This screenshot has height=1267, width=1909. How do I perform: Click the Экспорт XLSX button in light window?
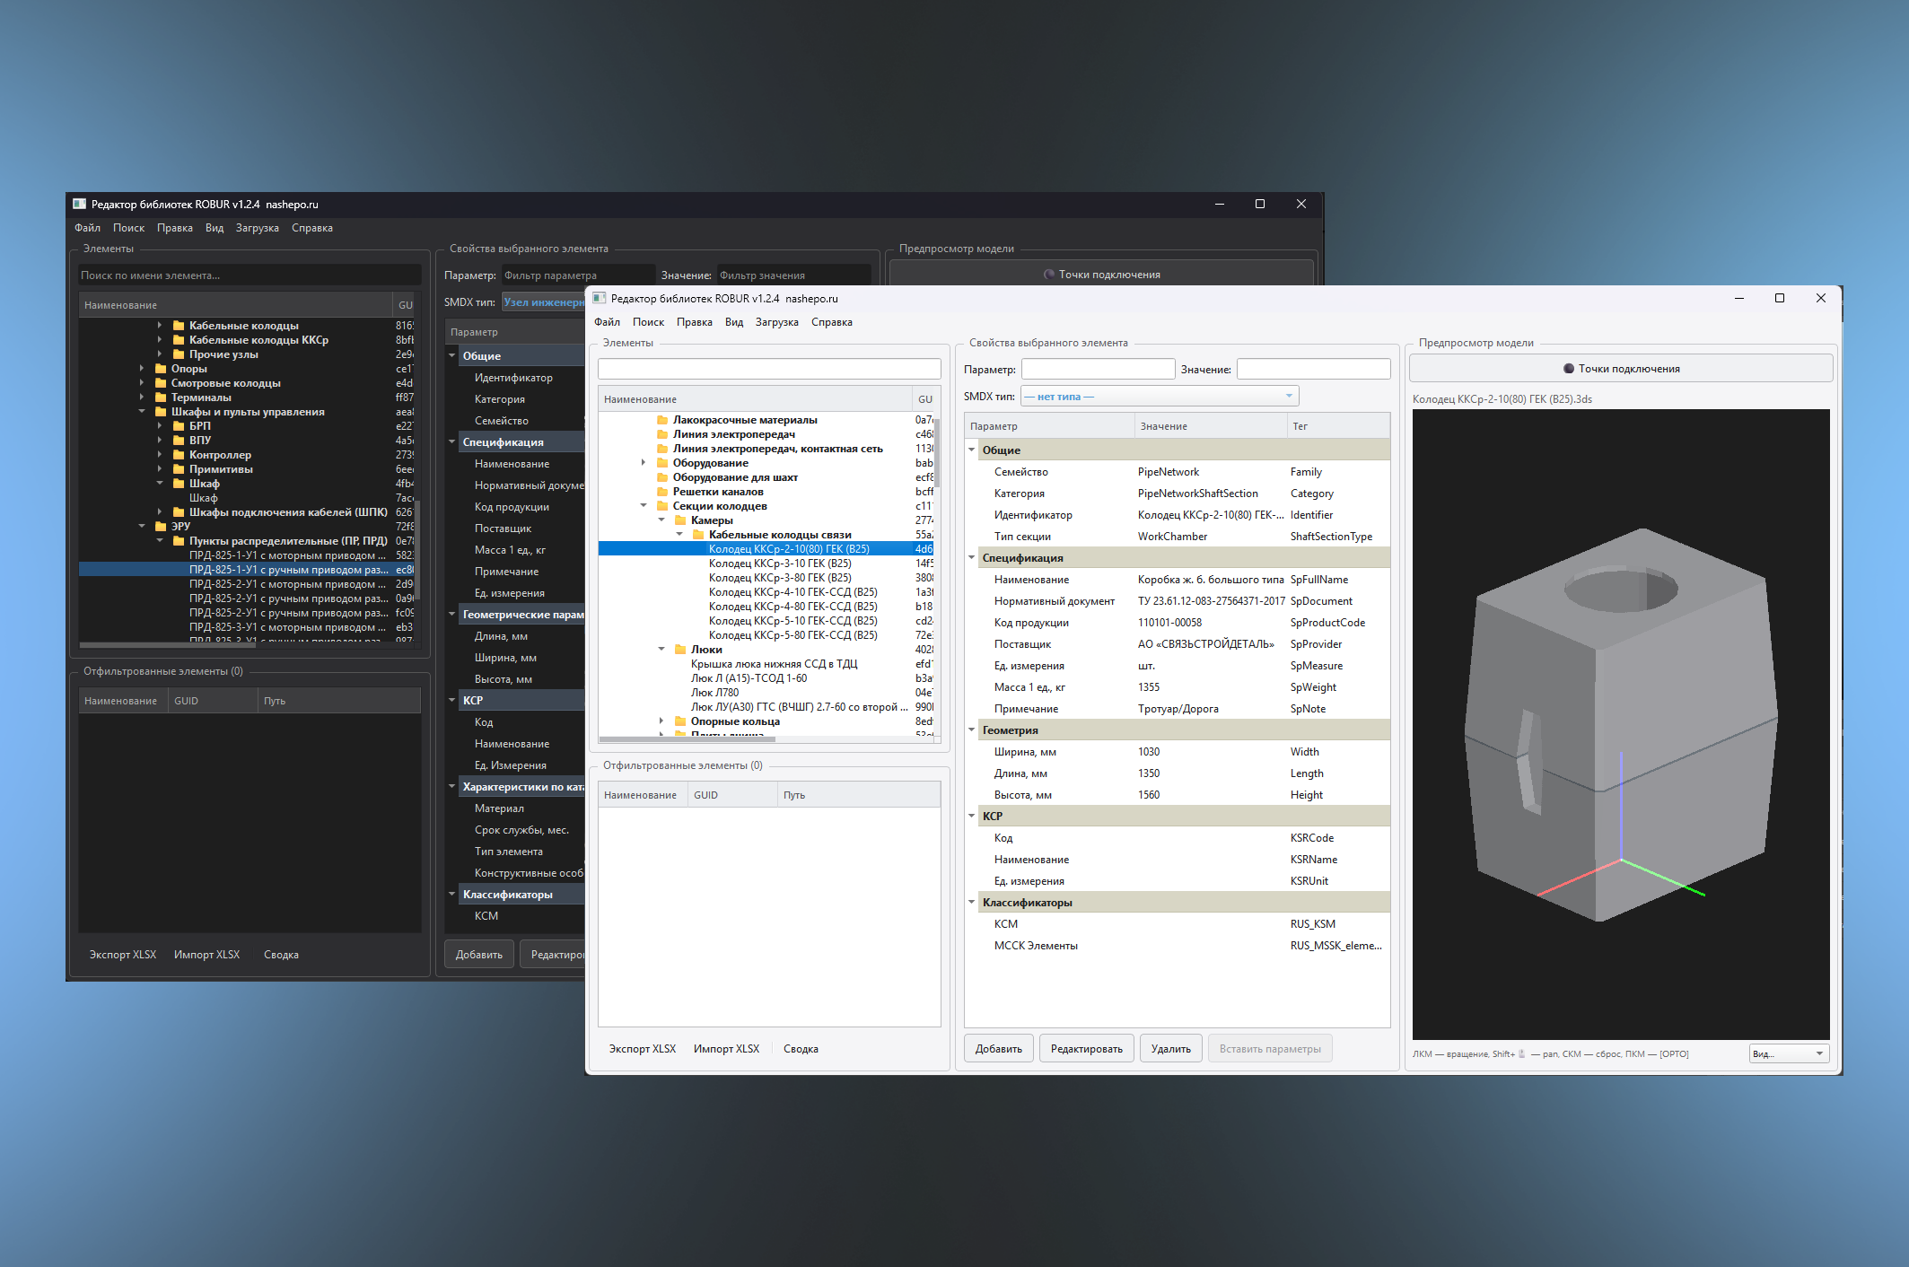642,1049
